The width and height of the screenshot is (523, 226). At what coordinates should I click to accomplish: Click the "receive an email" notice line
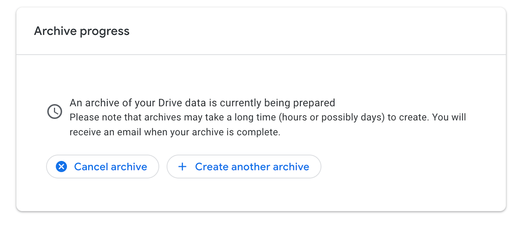point(175,132)
